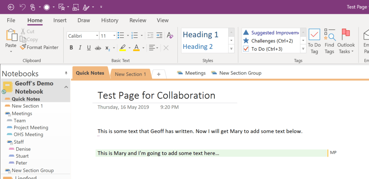Screen dimensions: 369x179
Task: Clear all formatting with eraser icon
Action: (x=170, y=35)
